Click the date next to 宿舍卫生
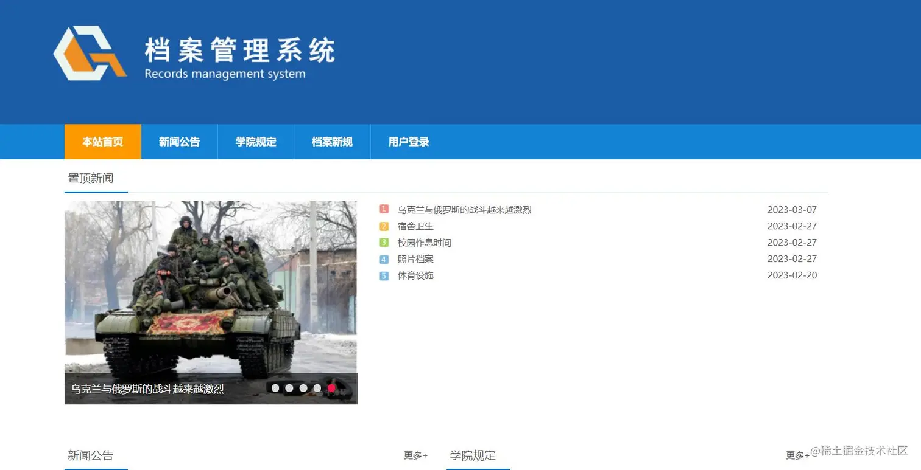The image size is (921, 470). click(x=792, y=226)
